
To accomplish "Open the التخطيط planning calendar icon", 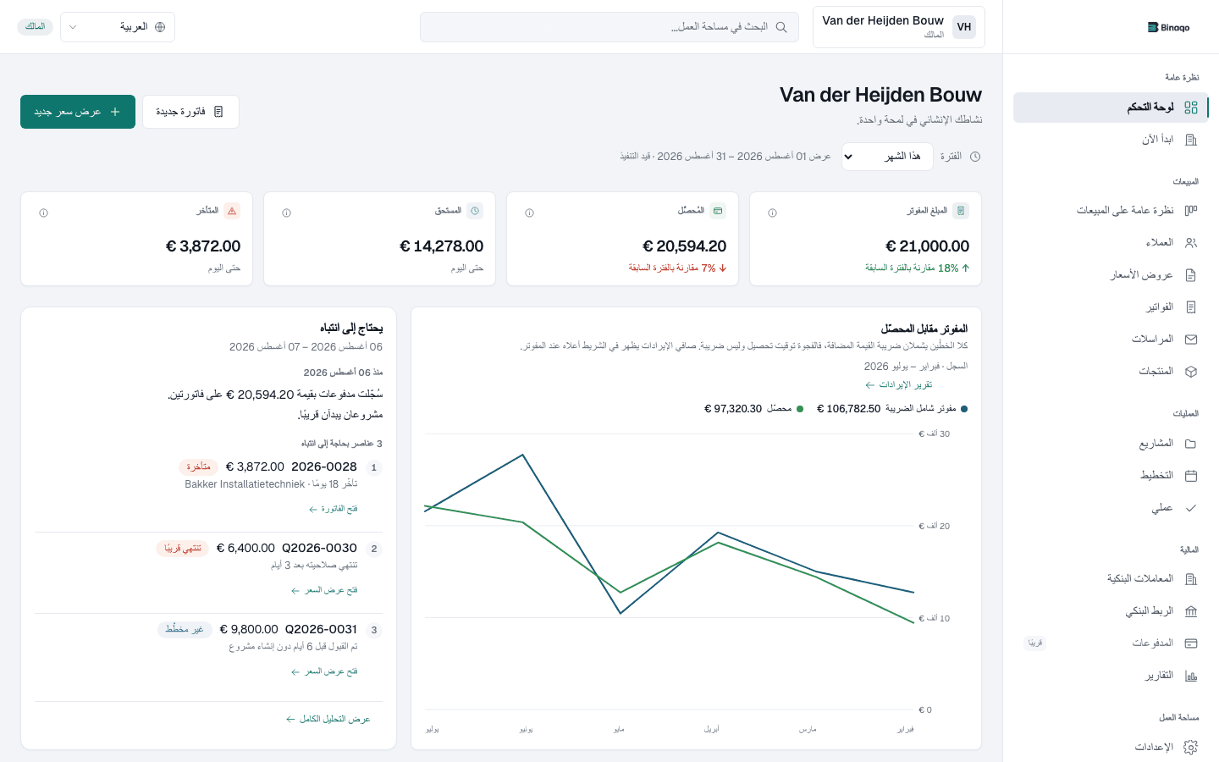I will (x=1191, y=476).
